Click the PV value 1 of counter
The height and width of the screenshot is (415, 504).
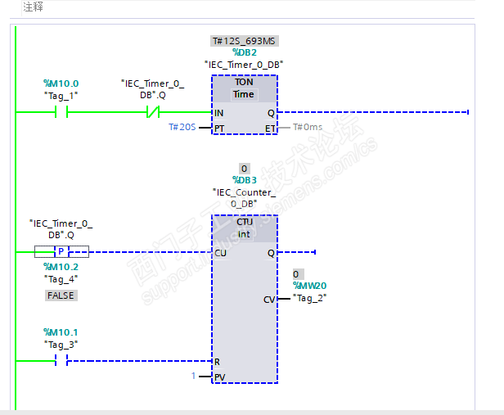pos(193,376)
